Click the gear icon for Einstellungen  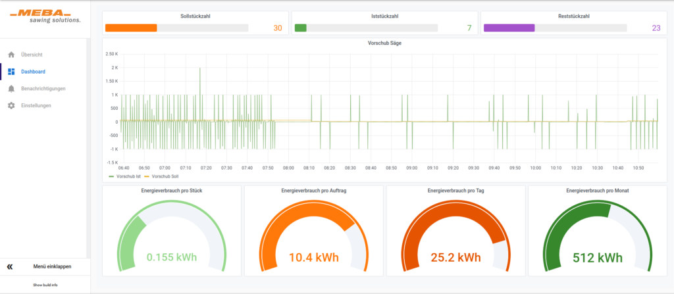11,105
